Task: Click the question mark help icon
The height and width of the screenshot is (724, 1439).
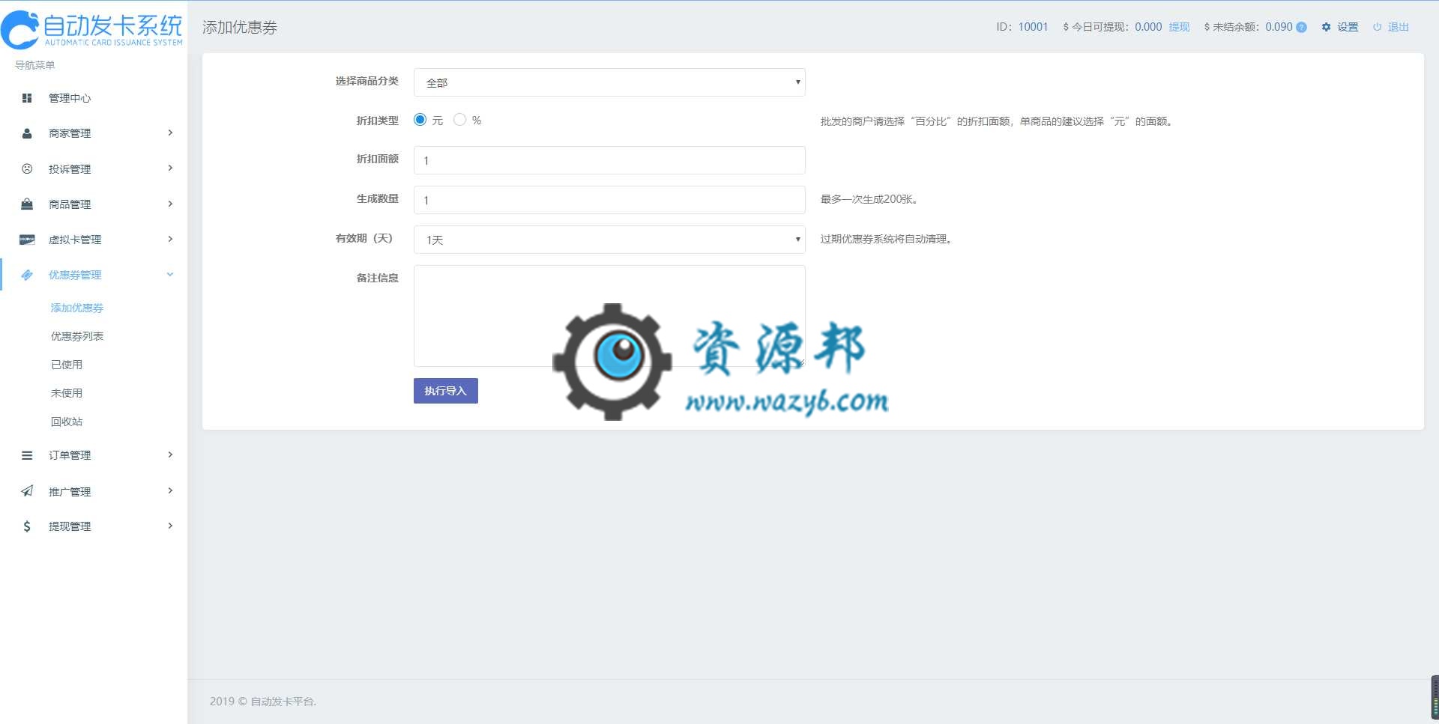Action: point(1301,27)
